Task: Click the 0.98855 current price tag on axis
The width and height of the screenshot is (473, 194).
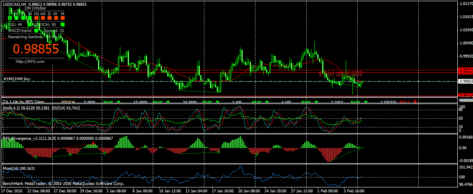Action: (466, 81)
